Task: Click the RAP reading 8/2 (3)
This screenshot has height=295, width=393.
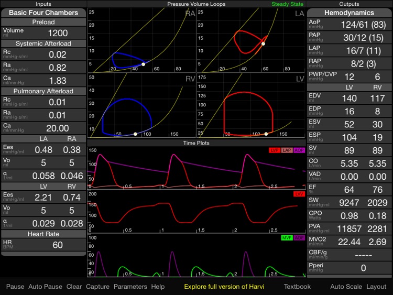Action: 363,63
